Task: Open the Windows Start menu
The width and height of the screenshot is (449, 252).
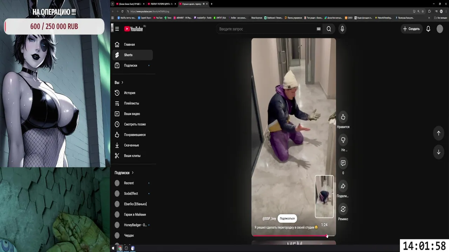Action: point(113,248)
